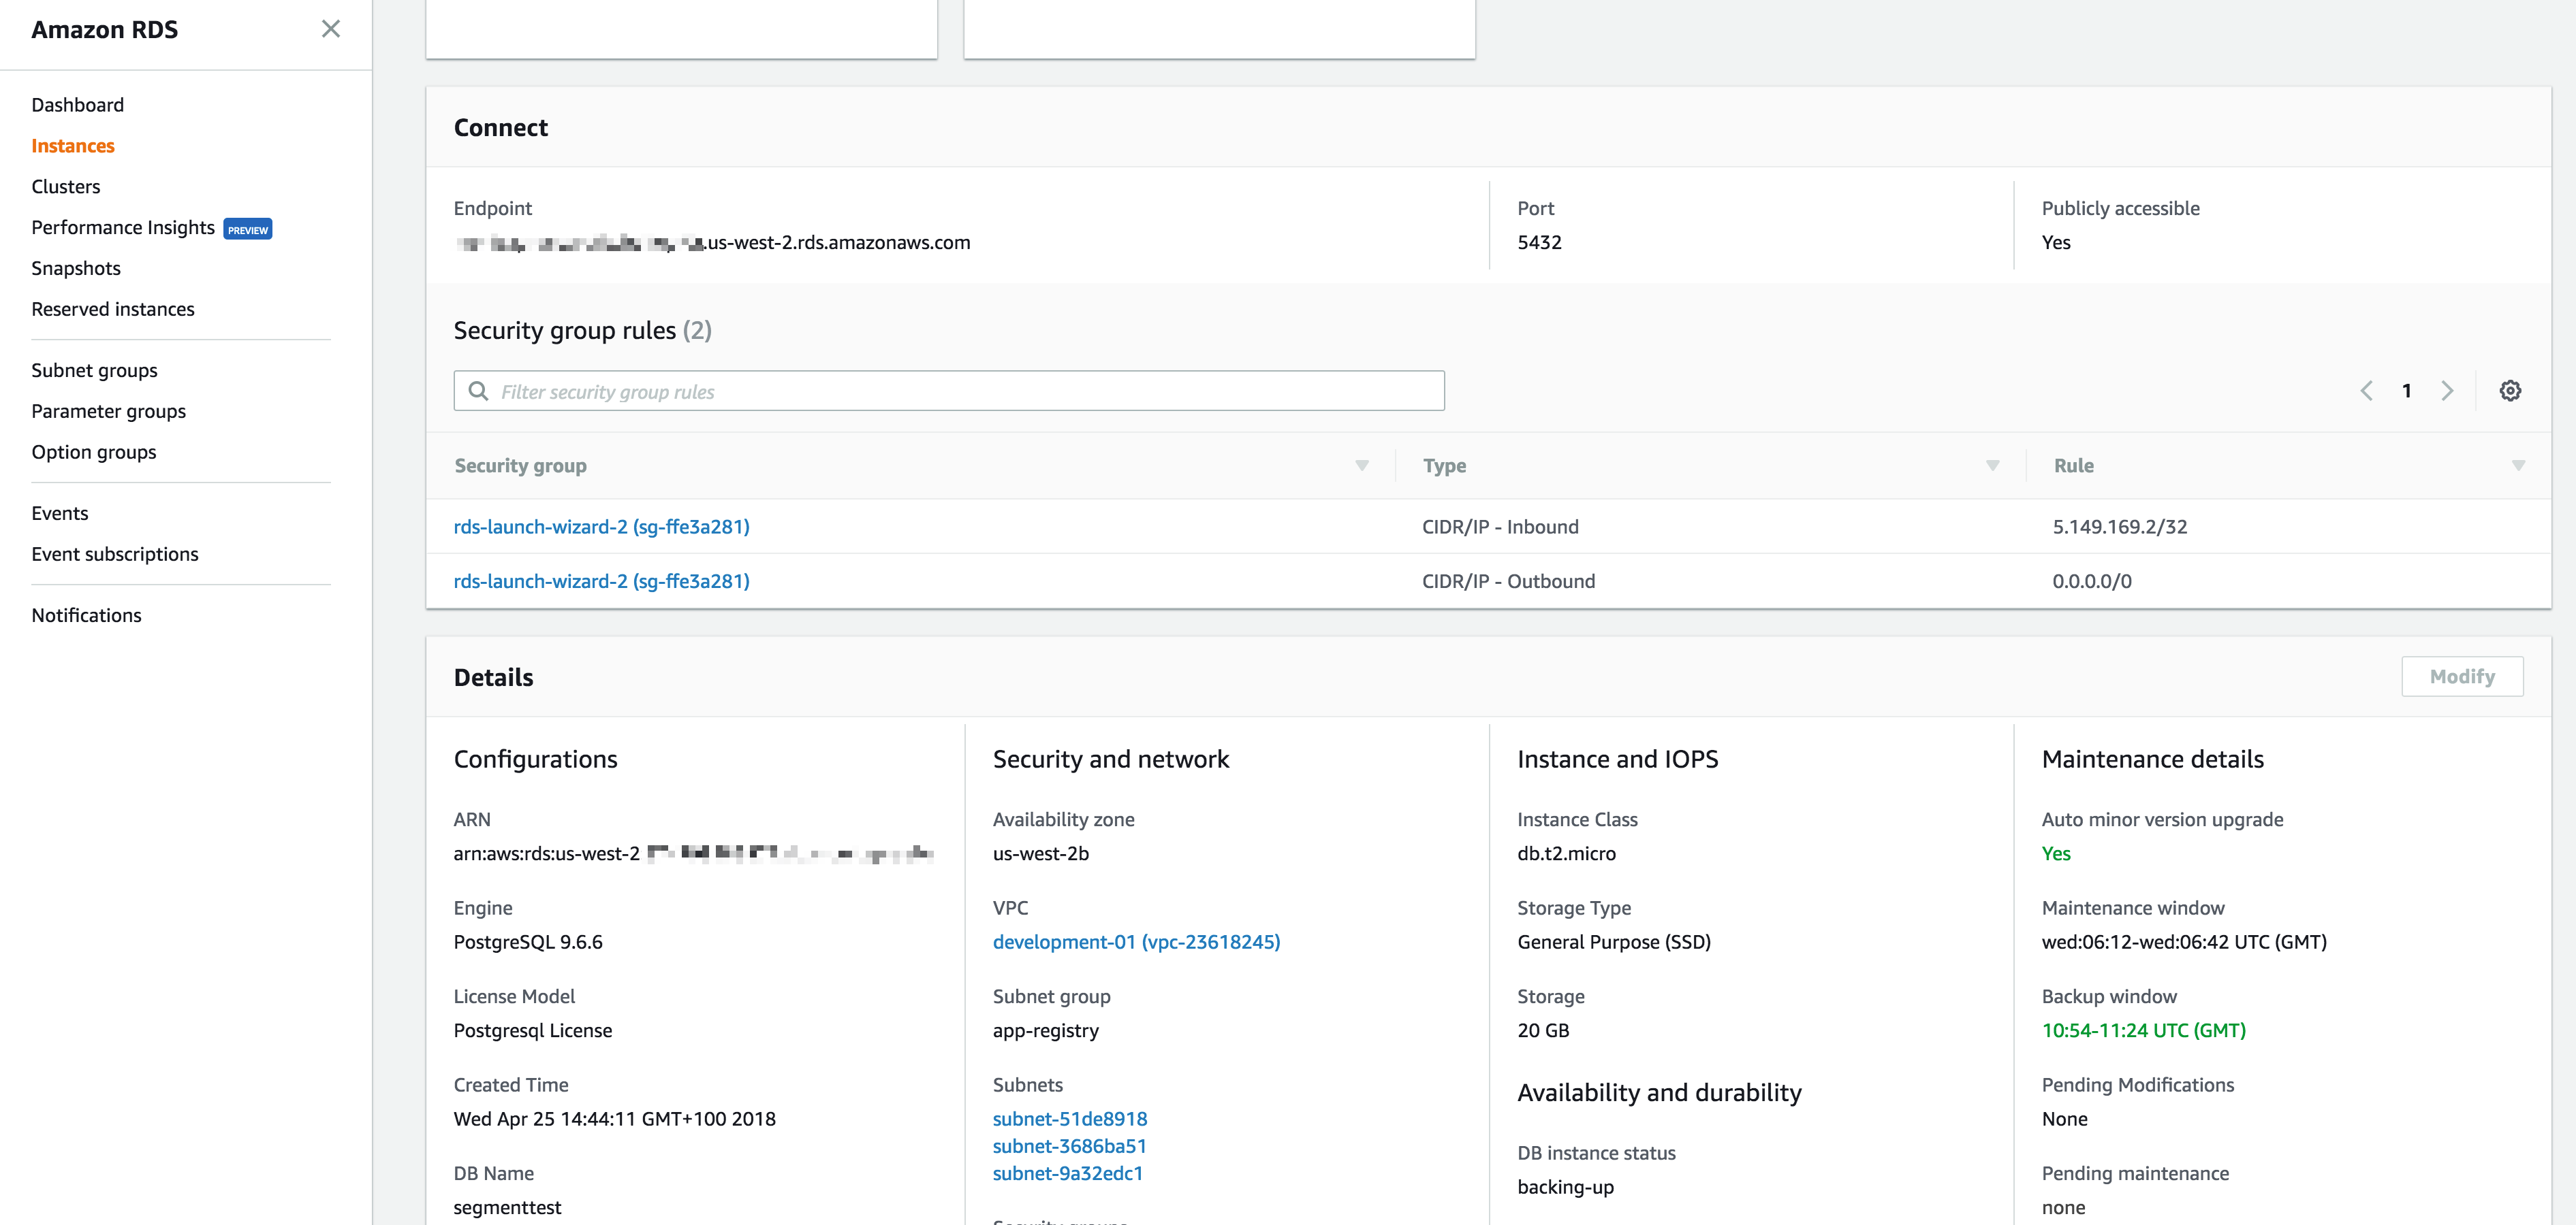Open subnet-51de8918 link
The image size is (2576, 1225).
[1069, 1119]
